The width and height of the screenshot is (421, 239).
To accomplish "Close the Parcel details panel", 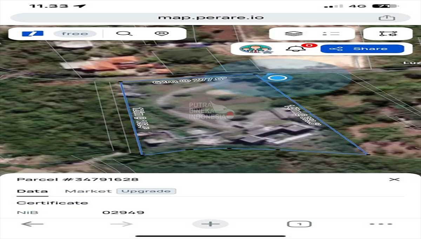I will coord(394,180).
